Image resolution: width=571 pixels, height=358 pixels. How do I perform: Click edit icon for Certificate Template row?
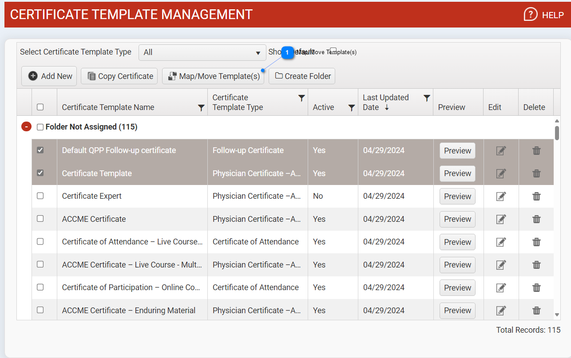click(x=501, y=173)
